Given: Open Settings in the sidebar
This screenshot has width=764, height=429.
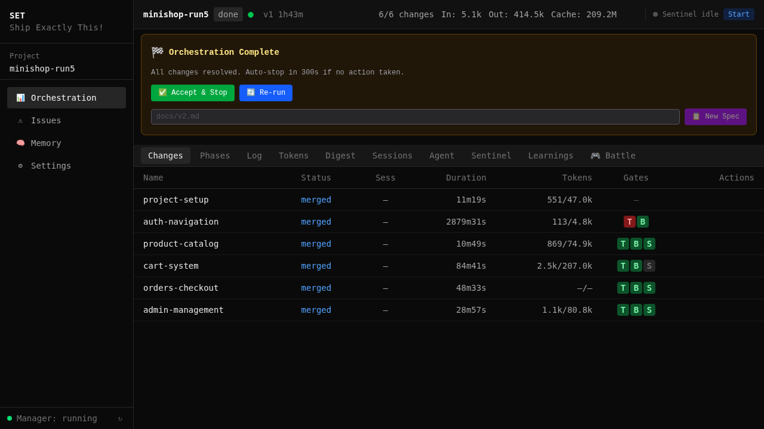Looking at the screenshot, I should click(51, 166).
